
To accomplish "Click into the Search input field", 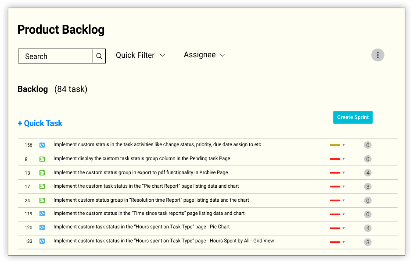I will (56, 56).
